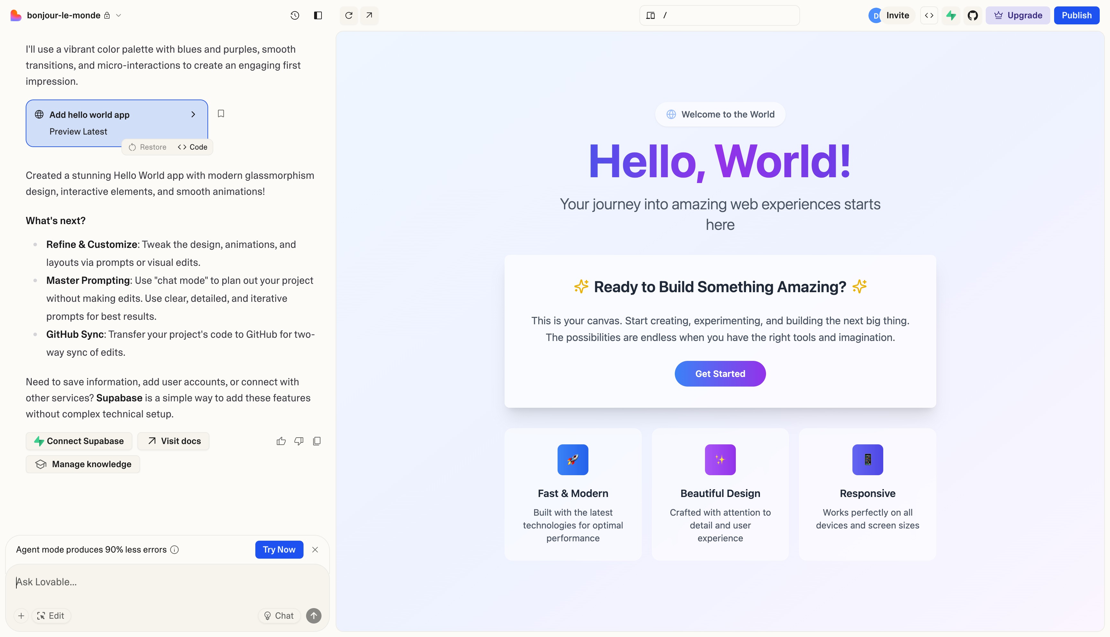Give the response a thumbs up
Screen dimensions: 1110x637
281,441
